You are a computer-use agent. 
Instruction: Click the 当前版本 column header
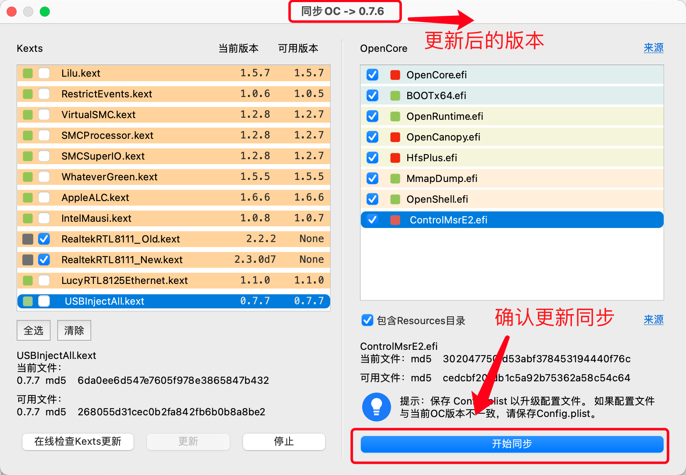click(238, 48)
